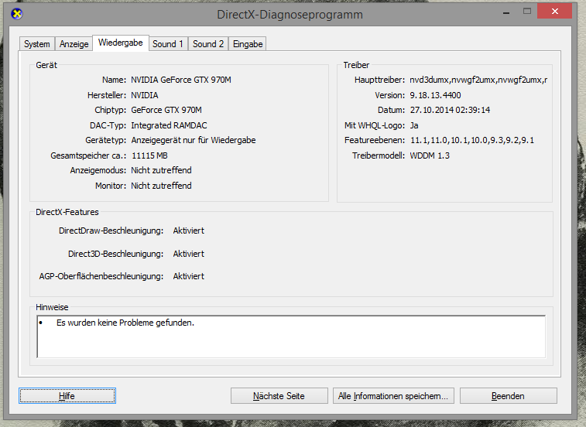Click Anzeigemodus value 'Nicht zutreffend'
Screen dimensions: 586x427
(162, 170)
